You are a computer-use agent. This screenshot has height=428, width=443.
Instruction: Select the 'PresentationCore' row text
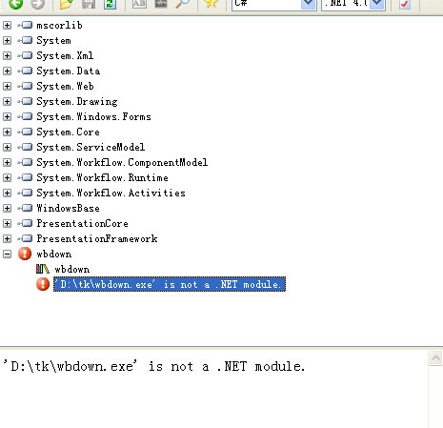pos(82,224)
